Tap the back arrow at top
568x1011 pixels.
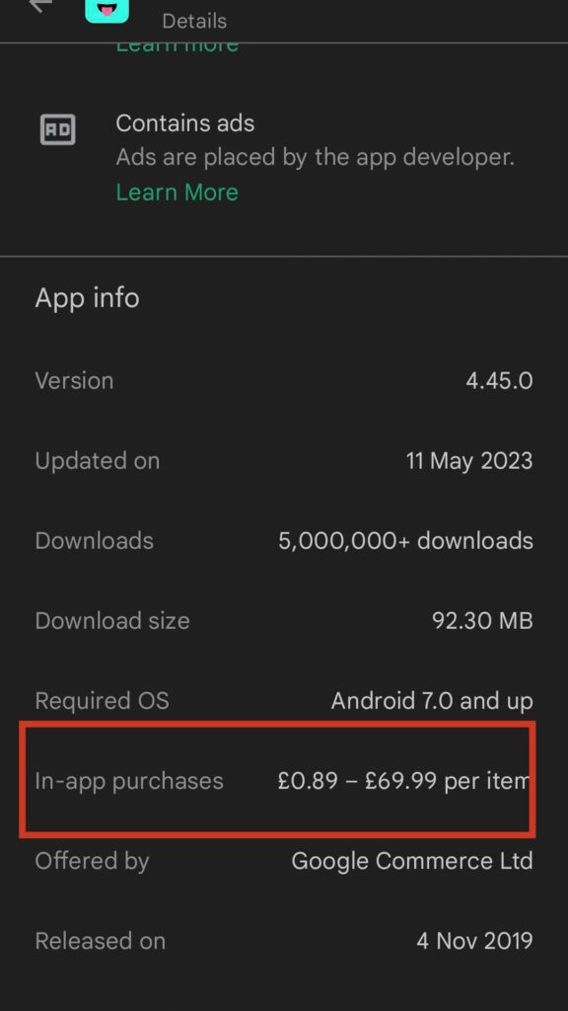(x=40, y=5)
